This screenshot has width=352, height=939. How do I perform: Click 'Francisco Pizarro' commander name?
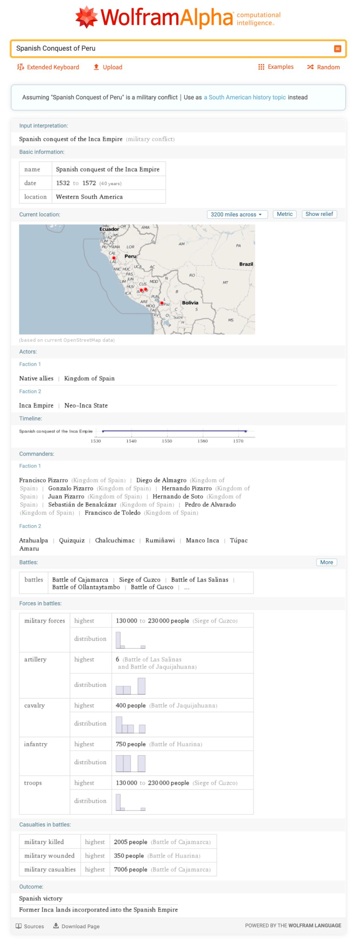click(43, 480)
